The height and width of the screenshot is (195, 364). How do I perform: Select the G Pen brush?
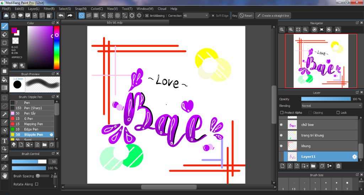coord(32,118)
